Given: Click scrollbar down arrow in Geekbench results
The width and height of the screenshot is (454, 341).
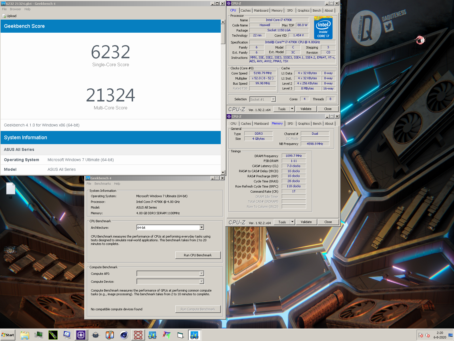Looking at the screenshot, I should (x=223, y=172).
